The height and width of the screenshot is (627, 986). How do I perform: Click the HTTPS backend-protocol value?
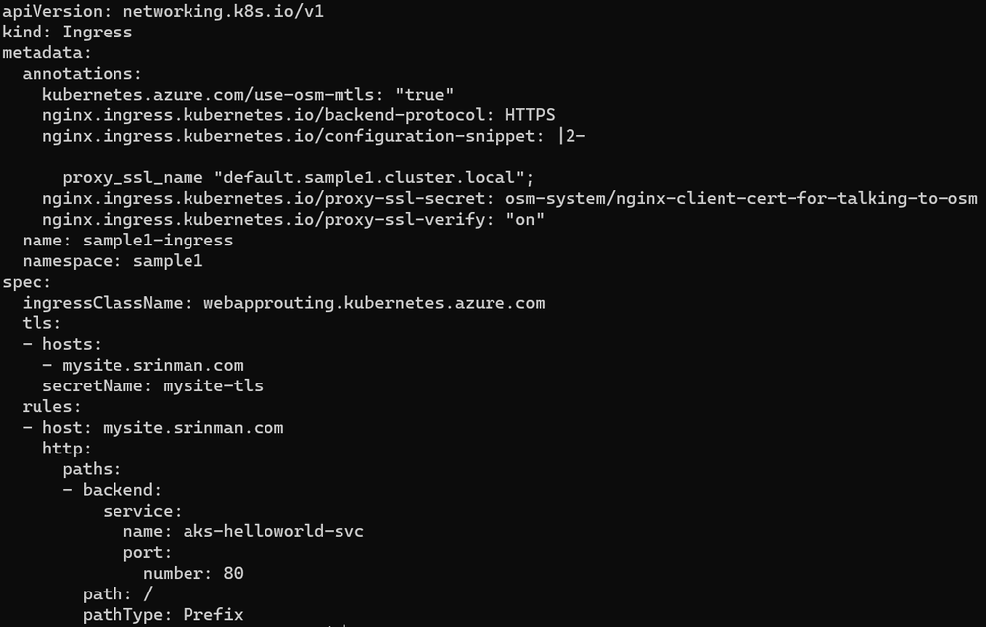click(530, 115)
